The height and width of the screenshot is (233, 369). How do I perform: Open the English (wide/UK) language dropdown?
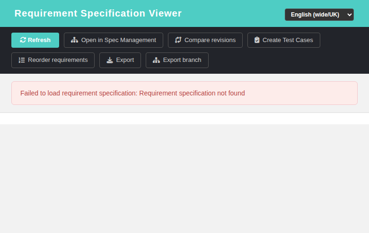319,15
